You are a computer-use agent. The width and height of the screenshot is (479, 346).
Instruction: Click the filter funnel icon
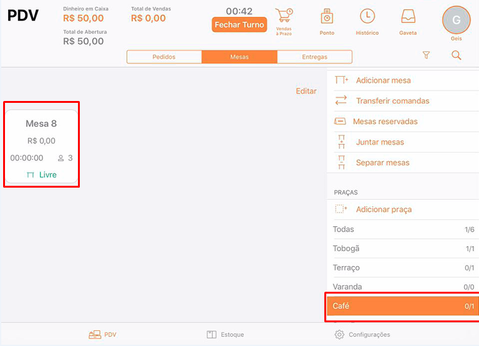click(426, 55)
